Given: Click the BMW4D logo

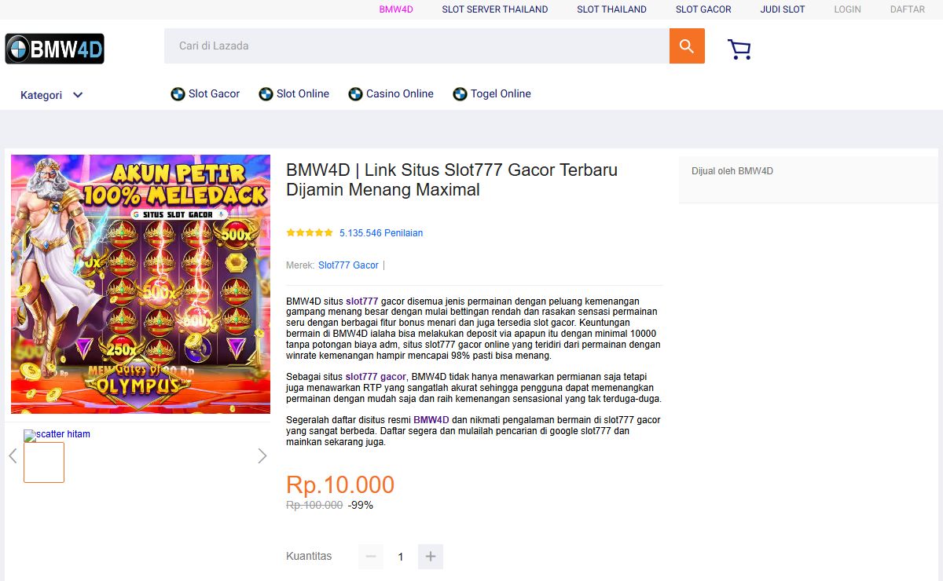Looking at the screenshot, I should coord(55,49).
